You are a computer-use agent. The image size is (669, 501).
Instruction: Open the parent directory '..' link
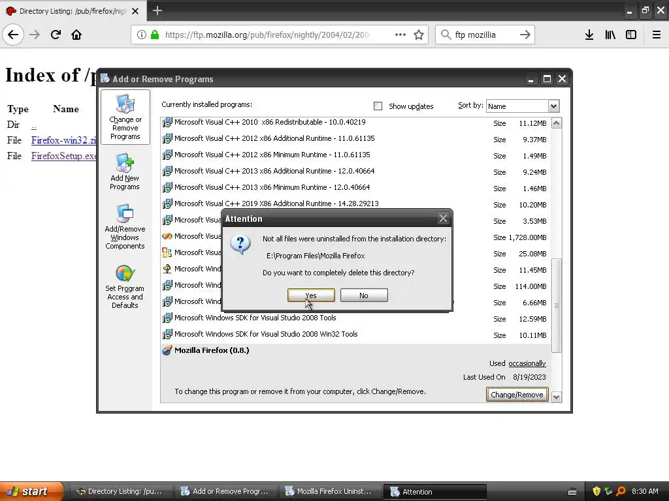click(34, 126)
